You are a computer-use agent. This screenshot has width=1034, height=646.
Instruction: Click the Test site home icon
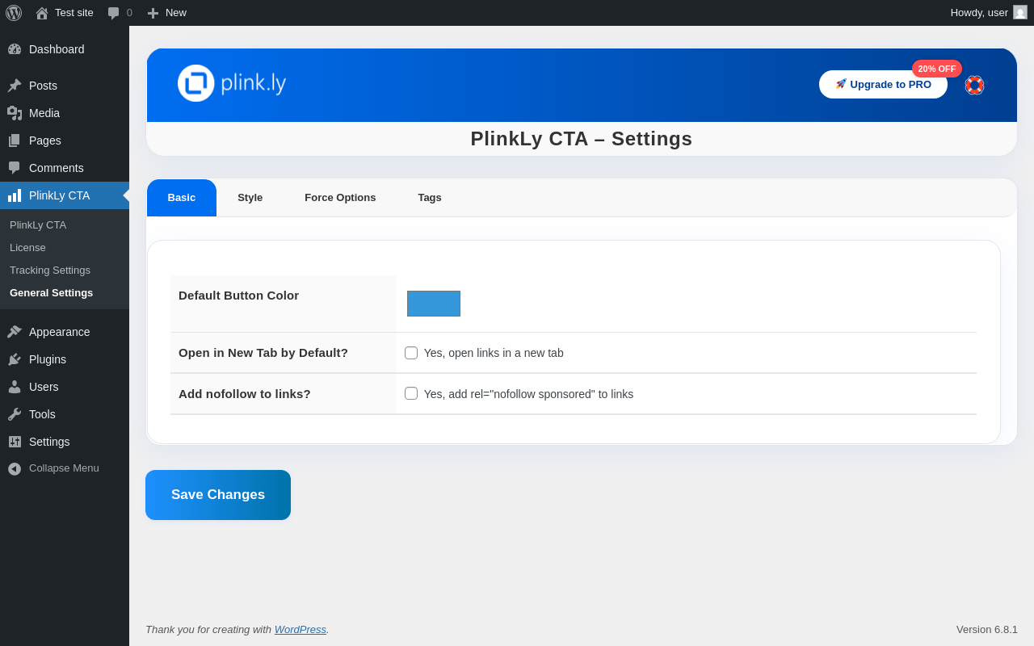42,13
